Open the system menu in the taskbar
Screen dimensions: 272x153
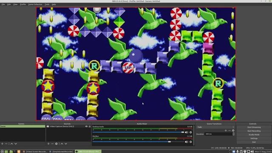coord(2,151)
